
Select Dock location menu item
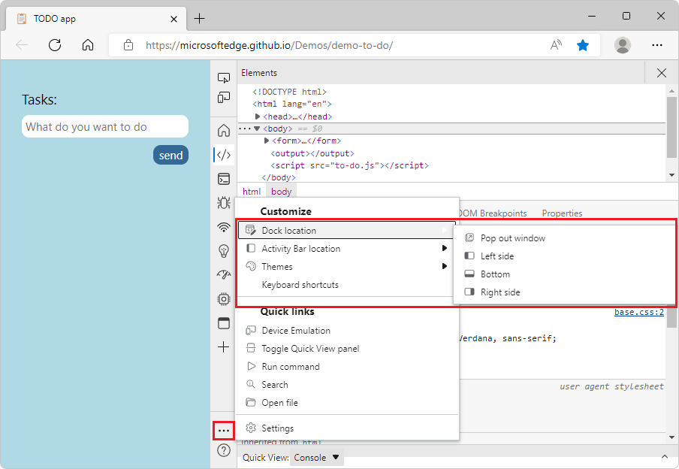click(346, 230)
